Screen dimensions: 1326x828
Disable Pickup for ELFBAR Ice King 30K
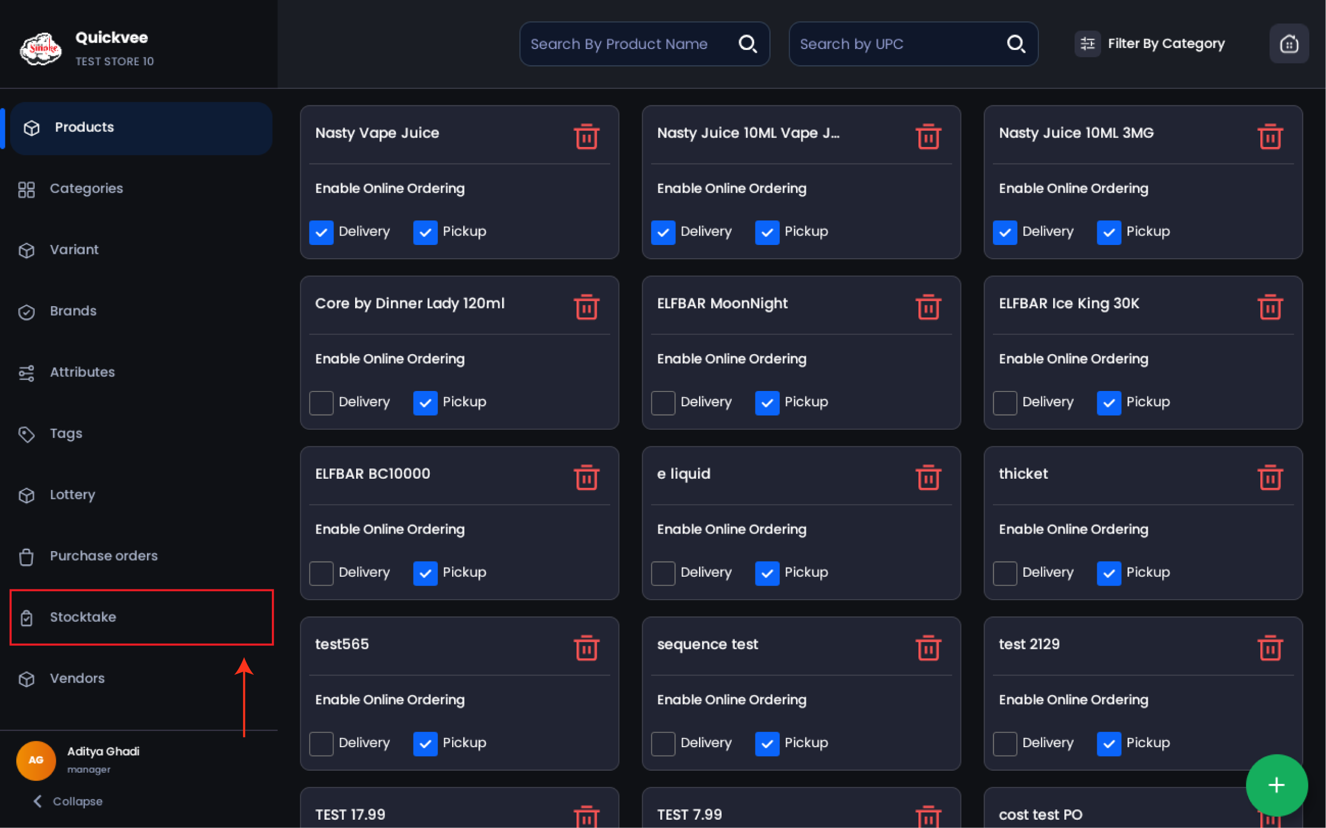coord(1109,403)
